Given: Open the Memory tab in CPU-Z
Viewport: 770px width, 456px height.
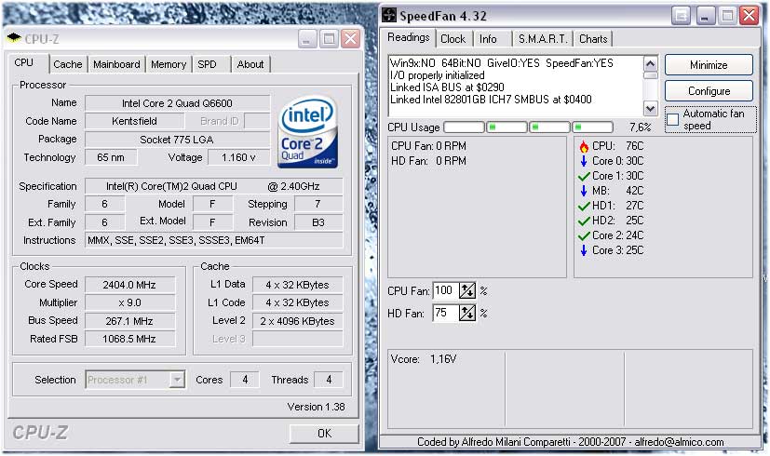Looking at the screenshot, I should pyautogui.click(x=169, y=64).
